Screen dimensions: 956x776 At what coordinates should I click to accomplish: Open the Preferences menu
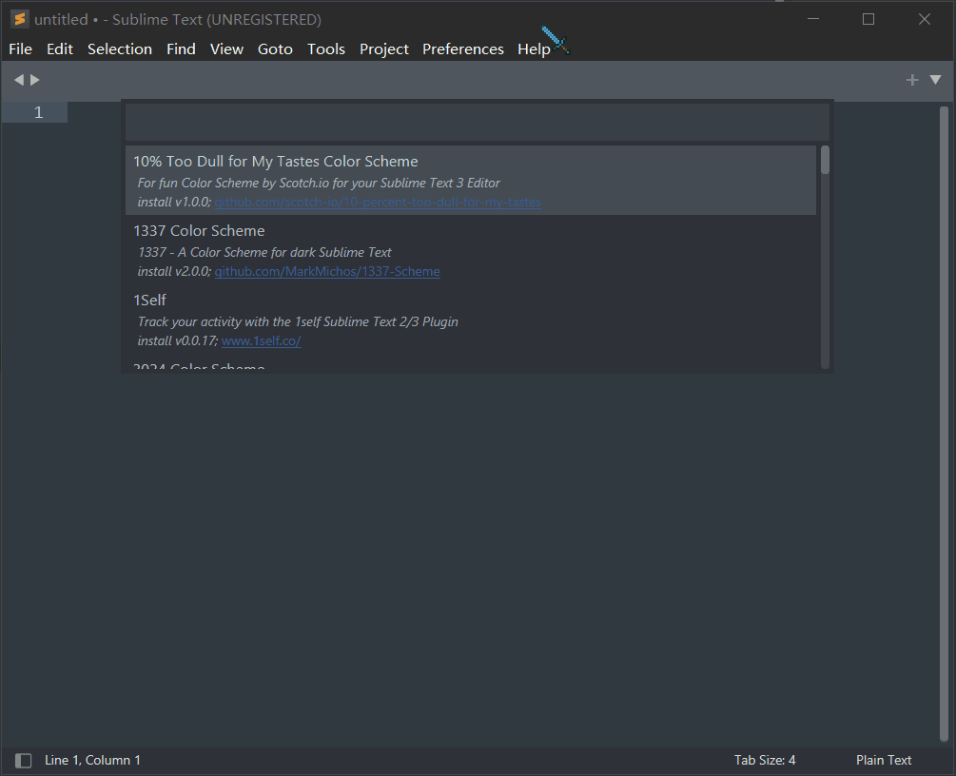tap(462, 48)
